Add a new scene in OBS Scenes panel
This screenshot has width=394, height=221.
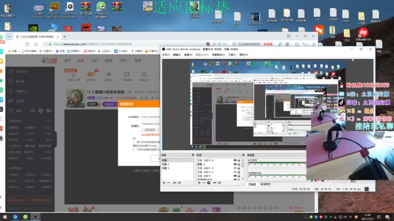coord(164,183)
